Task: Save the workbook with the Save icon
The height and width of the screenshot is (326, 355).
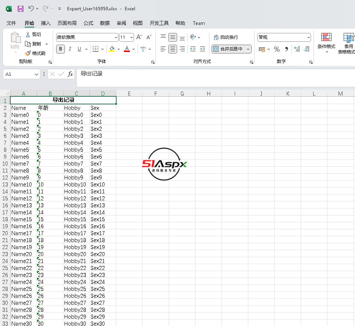Action: click(21, 9)
